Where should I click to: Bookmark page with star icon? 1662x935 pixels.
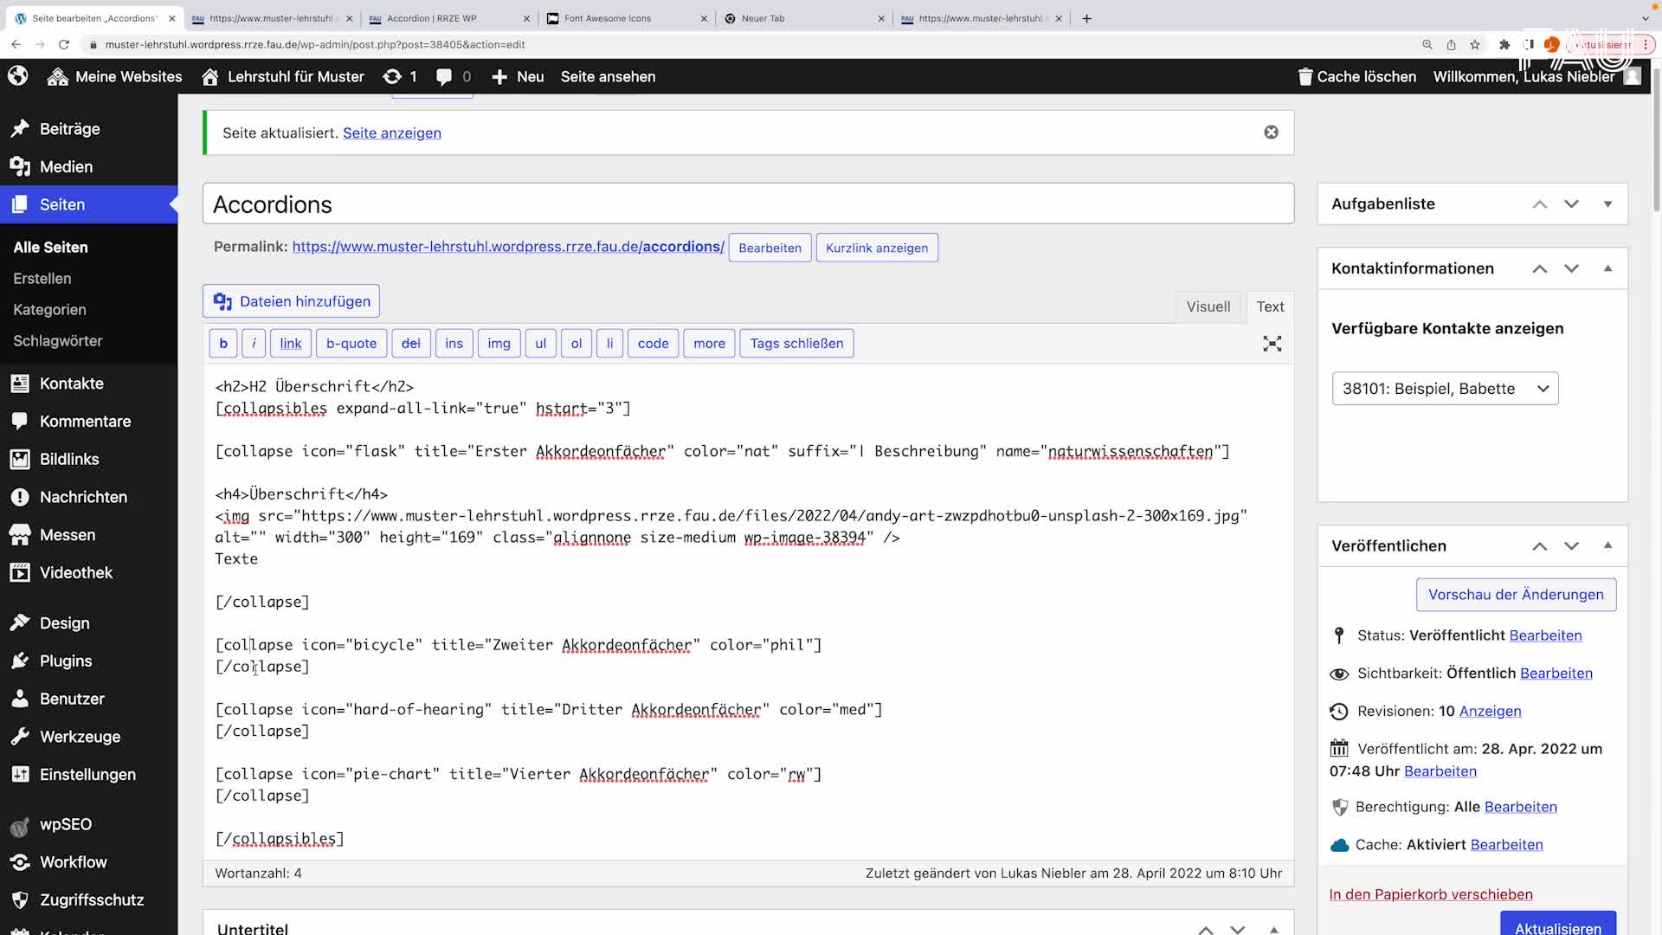pyautogui.click(x=1475, y=44)
